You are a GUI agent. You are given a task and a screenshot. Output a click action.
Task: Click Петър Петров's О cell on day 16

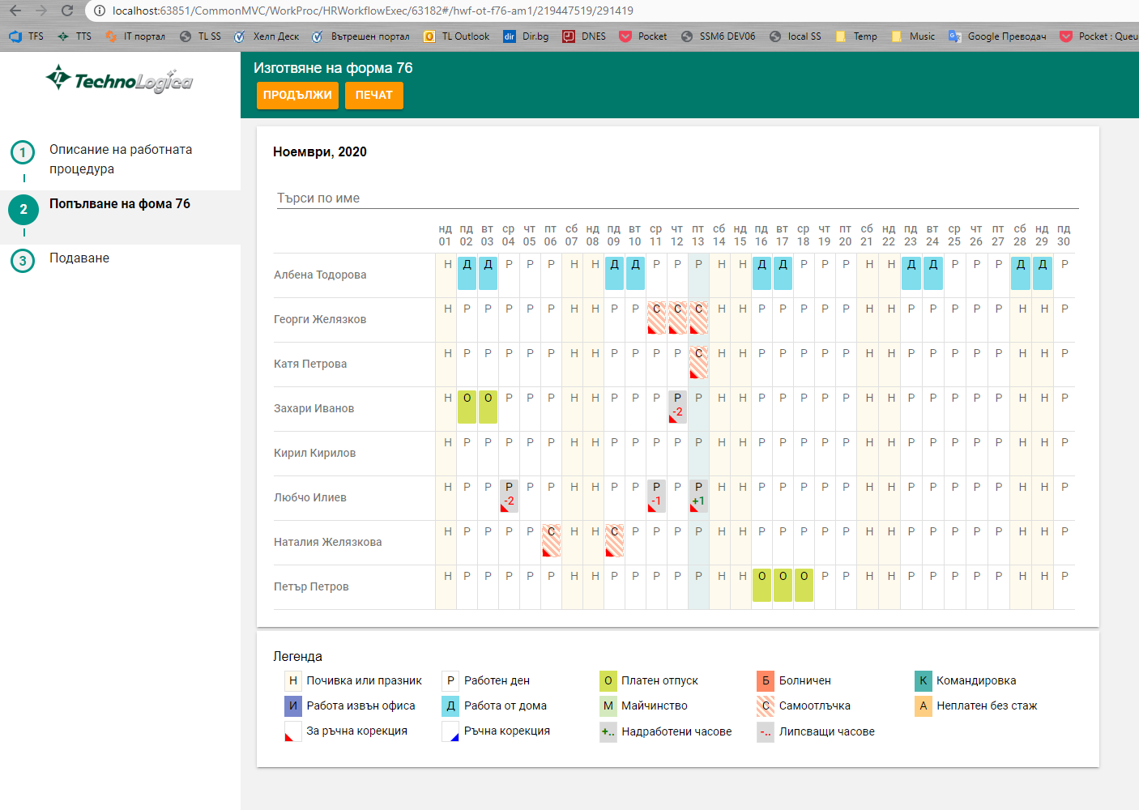pyautogui.click(x=761, y=585)
